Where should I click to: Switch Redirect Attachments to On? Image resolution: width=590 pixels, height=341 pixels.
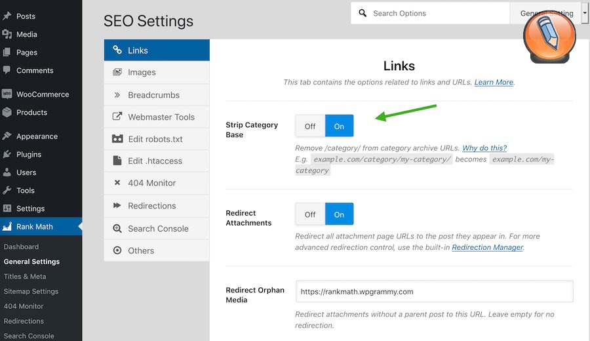click(x=339, y=214)
